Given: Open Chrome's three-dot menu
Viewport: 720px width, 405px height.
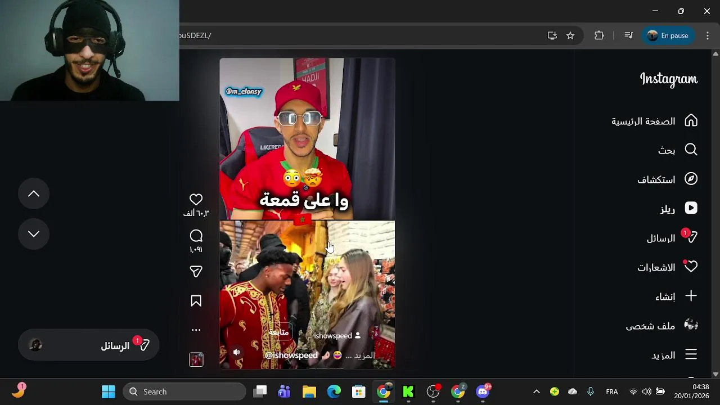Looking at the screenshot, I should (x=708, y=35).
